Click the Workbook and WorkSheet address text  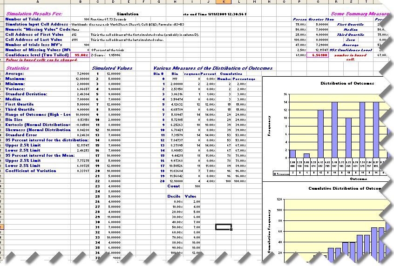pyautogui.click(x=128, y=25)
